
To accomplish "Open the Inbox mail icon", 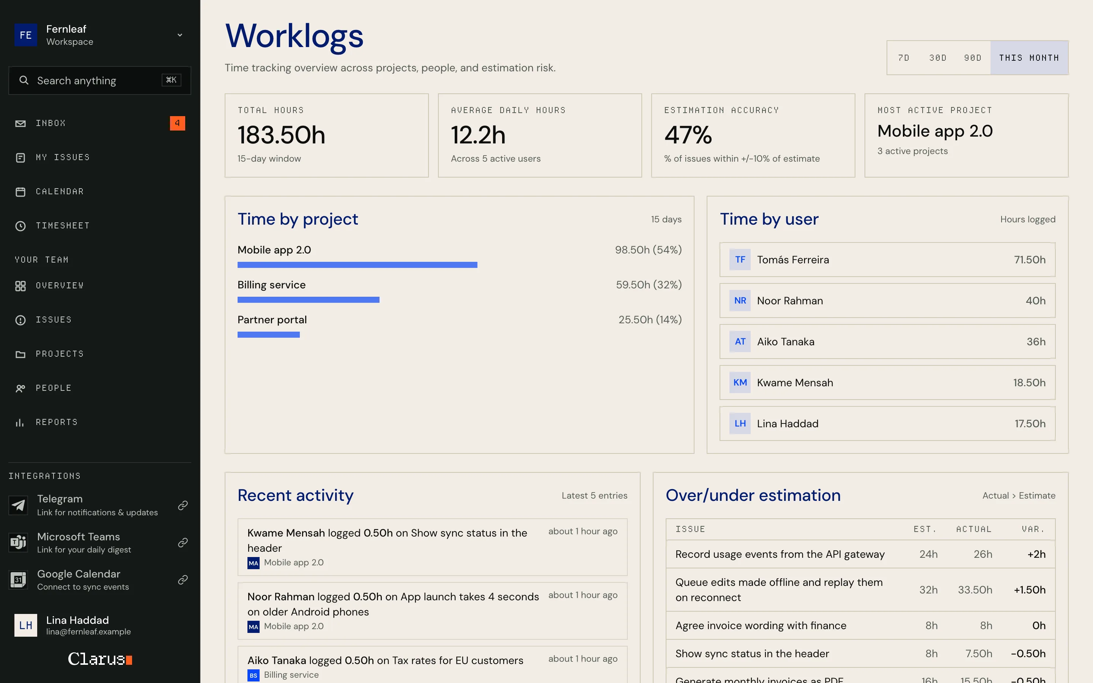I will pyautogui.click(x=20, y=123).
